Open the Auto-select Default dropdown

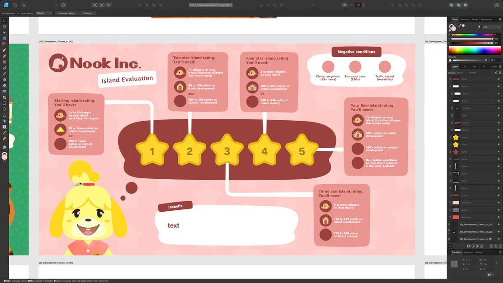click(x=43, y=13)
